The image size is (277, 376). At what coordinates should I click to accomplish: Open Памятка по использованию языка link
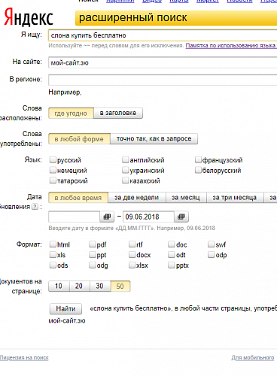[230, 46]
